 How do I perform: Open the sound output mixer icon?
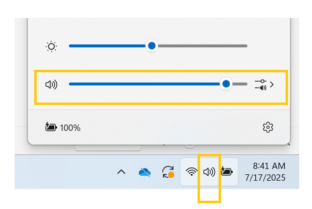tap(261, 85)
